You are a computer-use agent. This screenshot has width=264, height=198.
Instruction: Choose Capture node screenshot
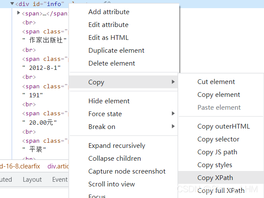[x=127, y=171]
